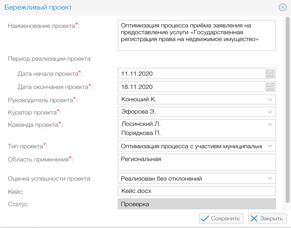
Task: Expand the project type dropdown
Action: click(270, 146)
